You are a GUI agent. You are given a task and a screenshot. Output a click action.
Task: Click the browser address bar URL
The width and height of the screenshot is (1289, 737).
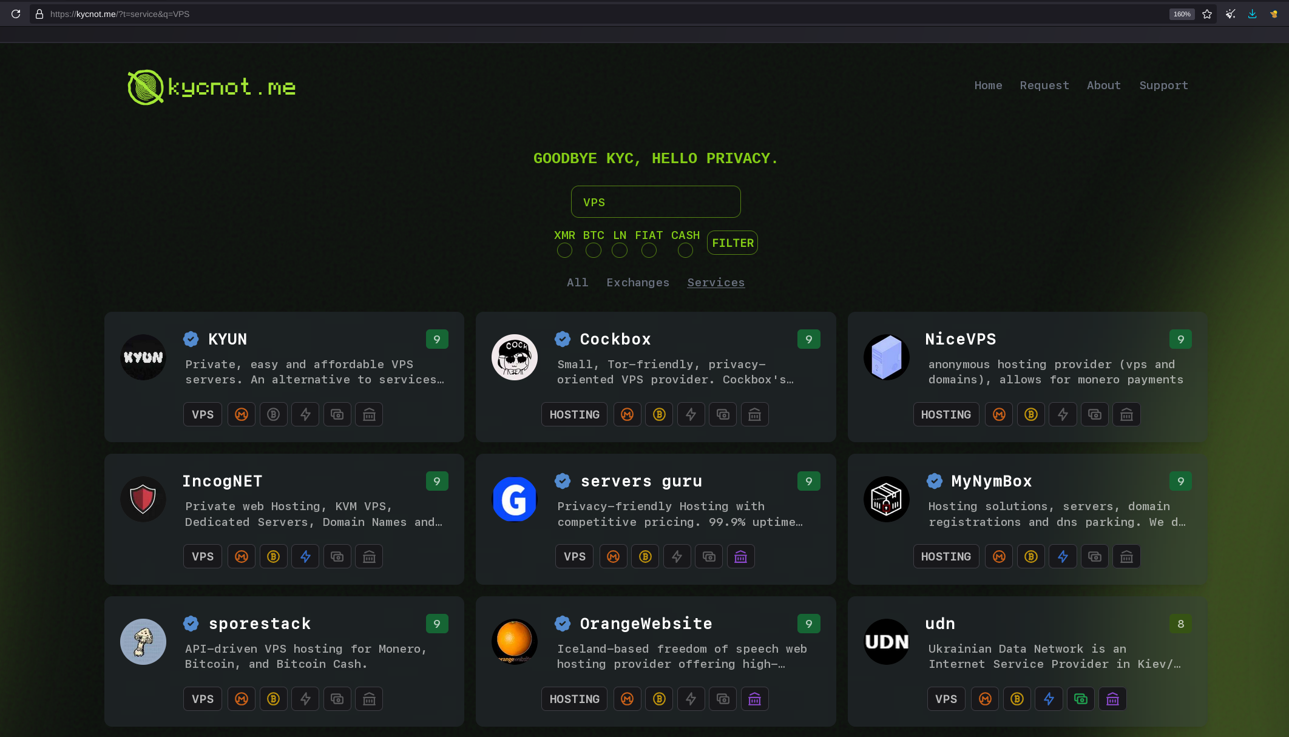tap(120, 14)
